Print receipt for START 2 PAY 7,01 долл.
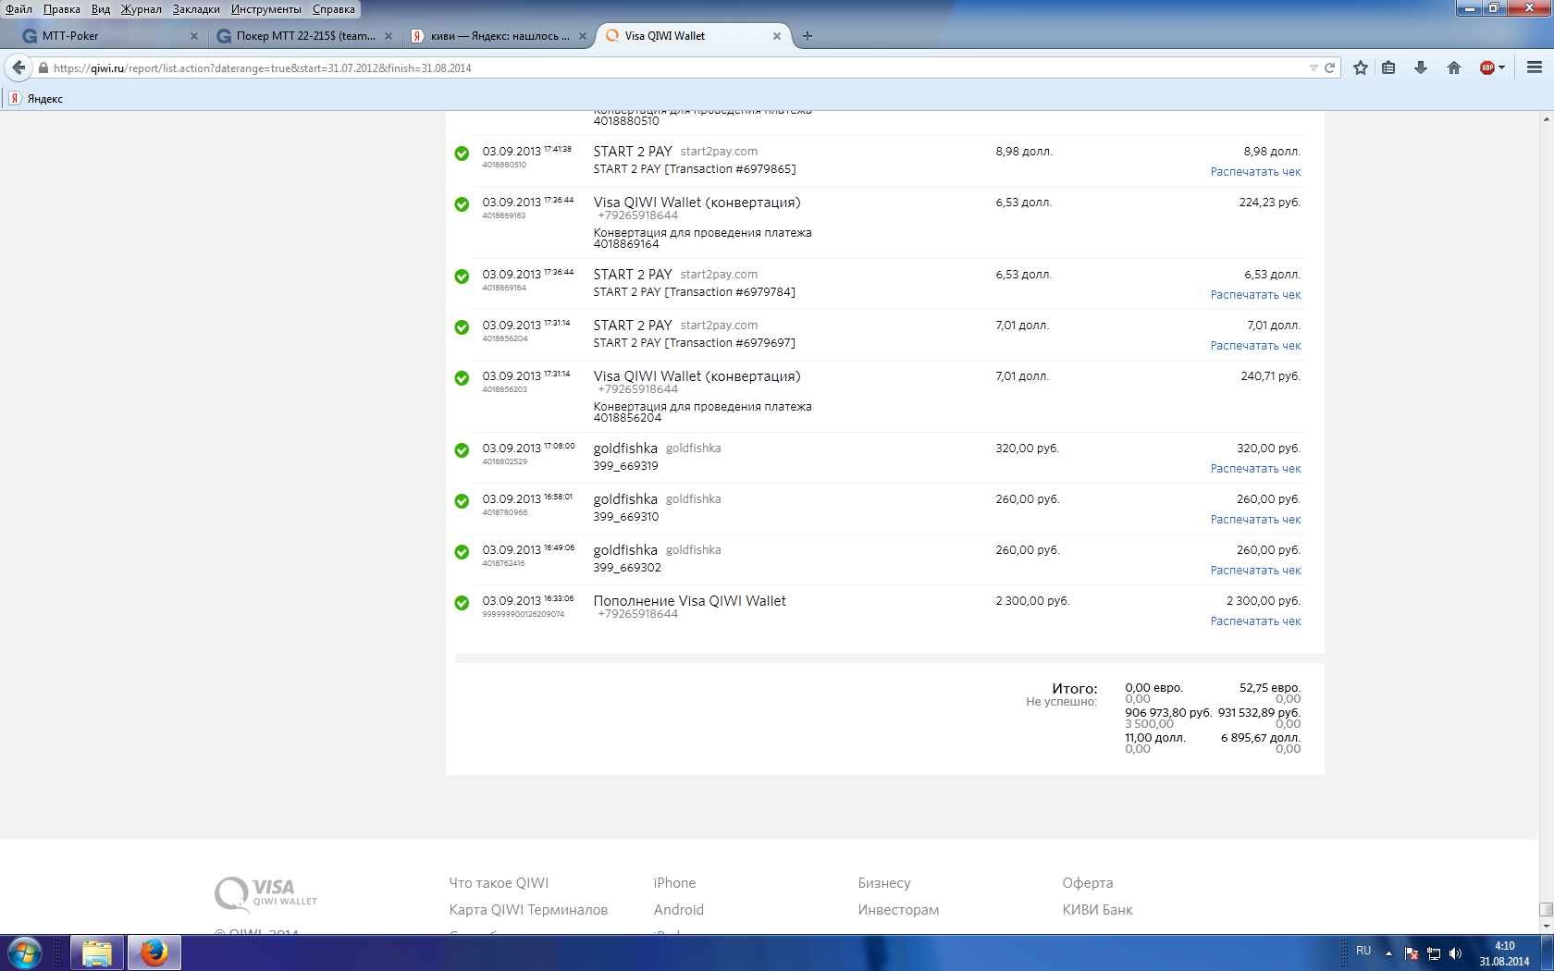The width and height of the screenshot is (1554, 971). [x=1255, y=346]
